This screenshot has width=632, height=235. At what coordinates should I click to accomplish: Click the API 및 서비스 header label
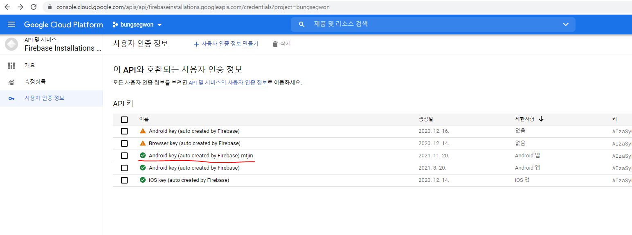pos(40,40)
